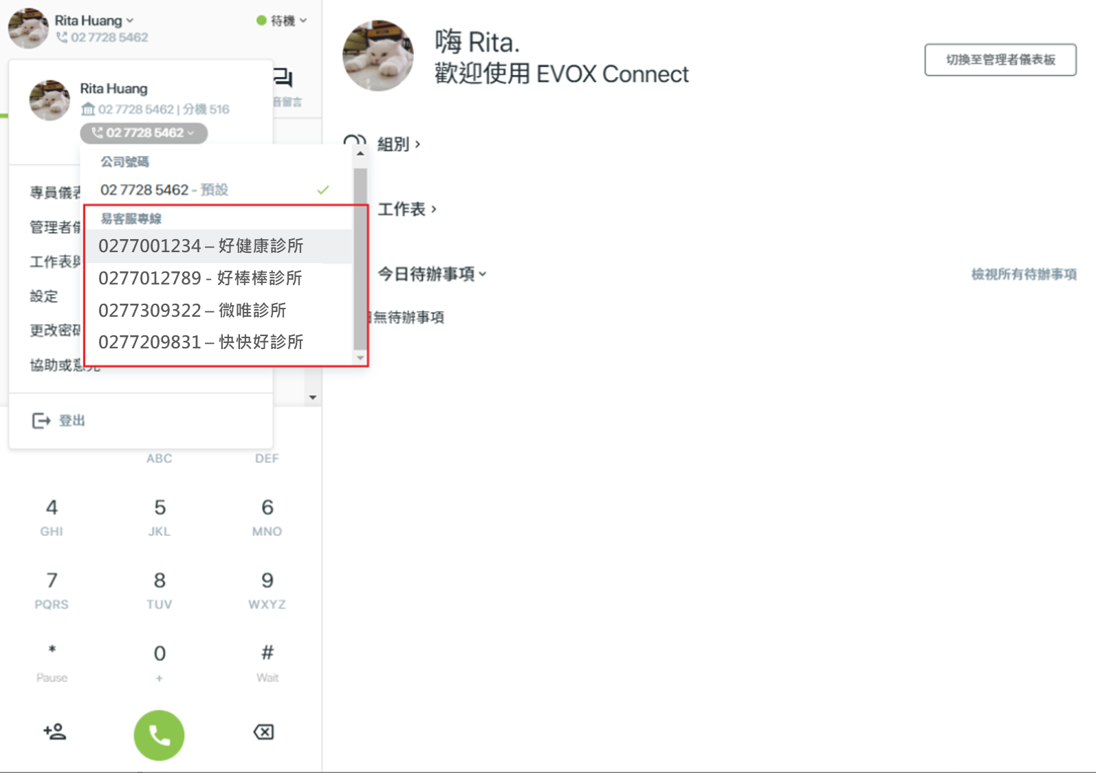Click the add contact icon
Screen dimensions: 1096x773
(x=54, y=731)
